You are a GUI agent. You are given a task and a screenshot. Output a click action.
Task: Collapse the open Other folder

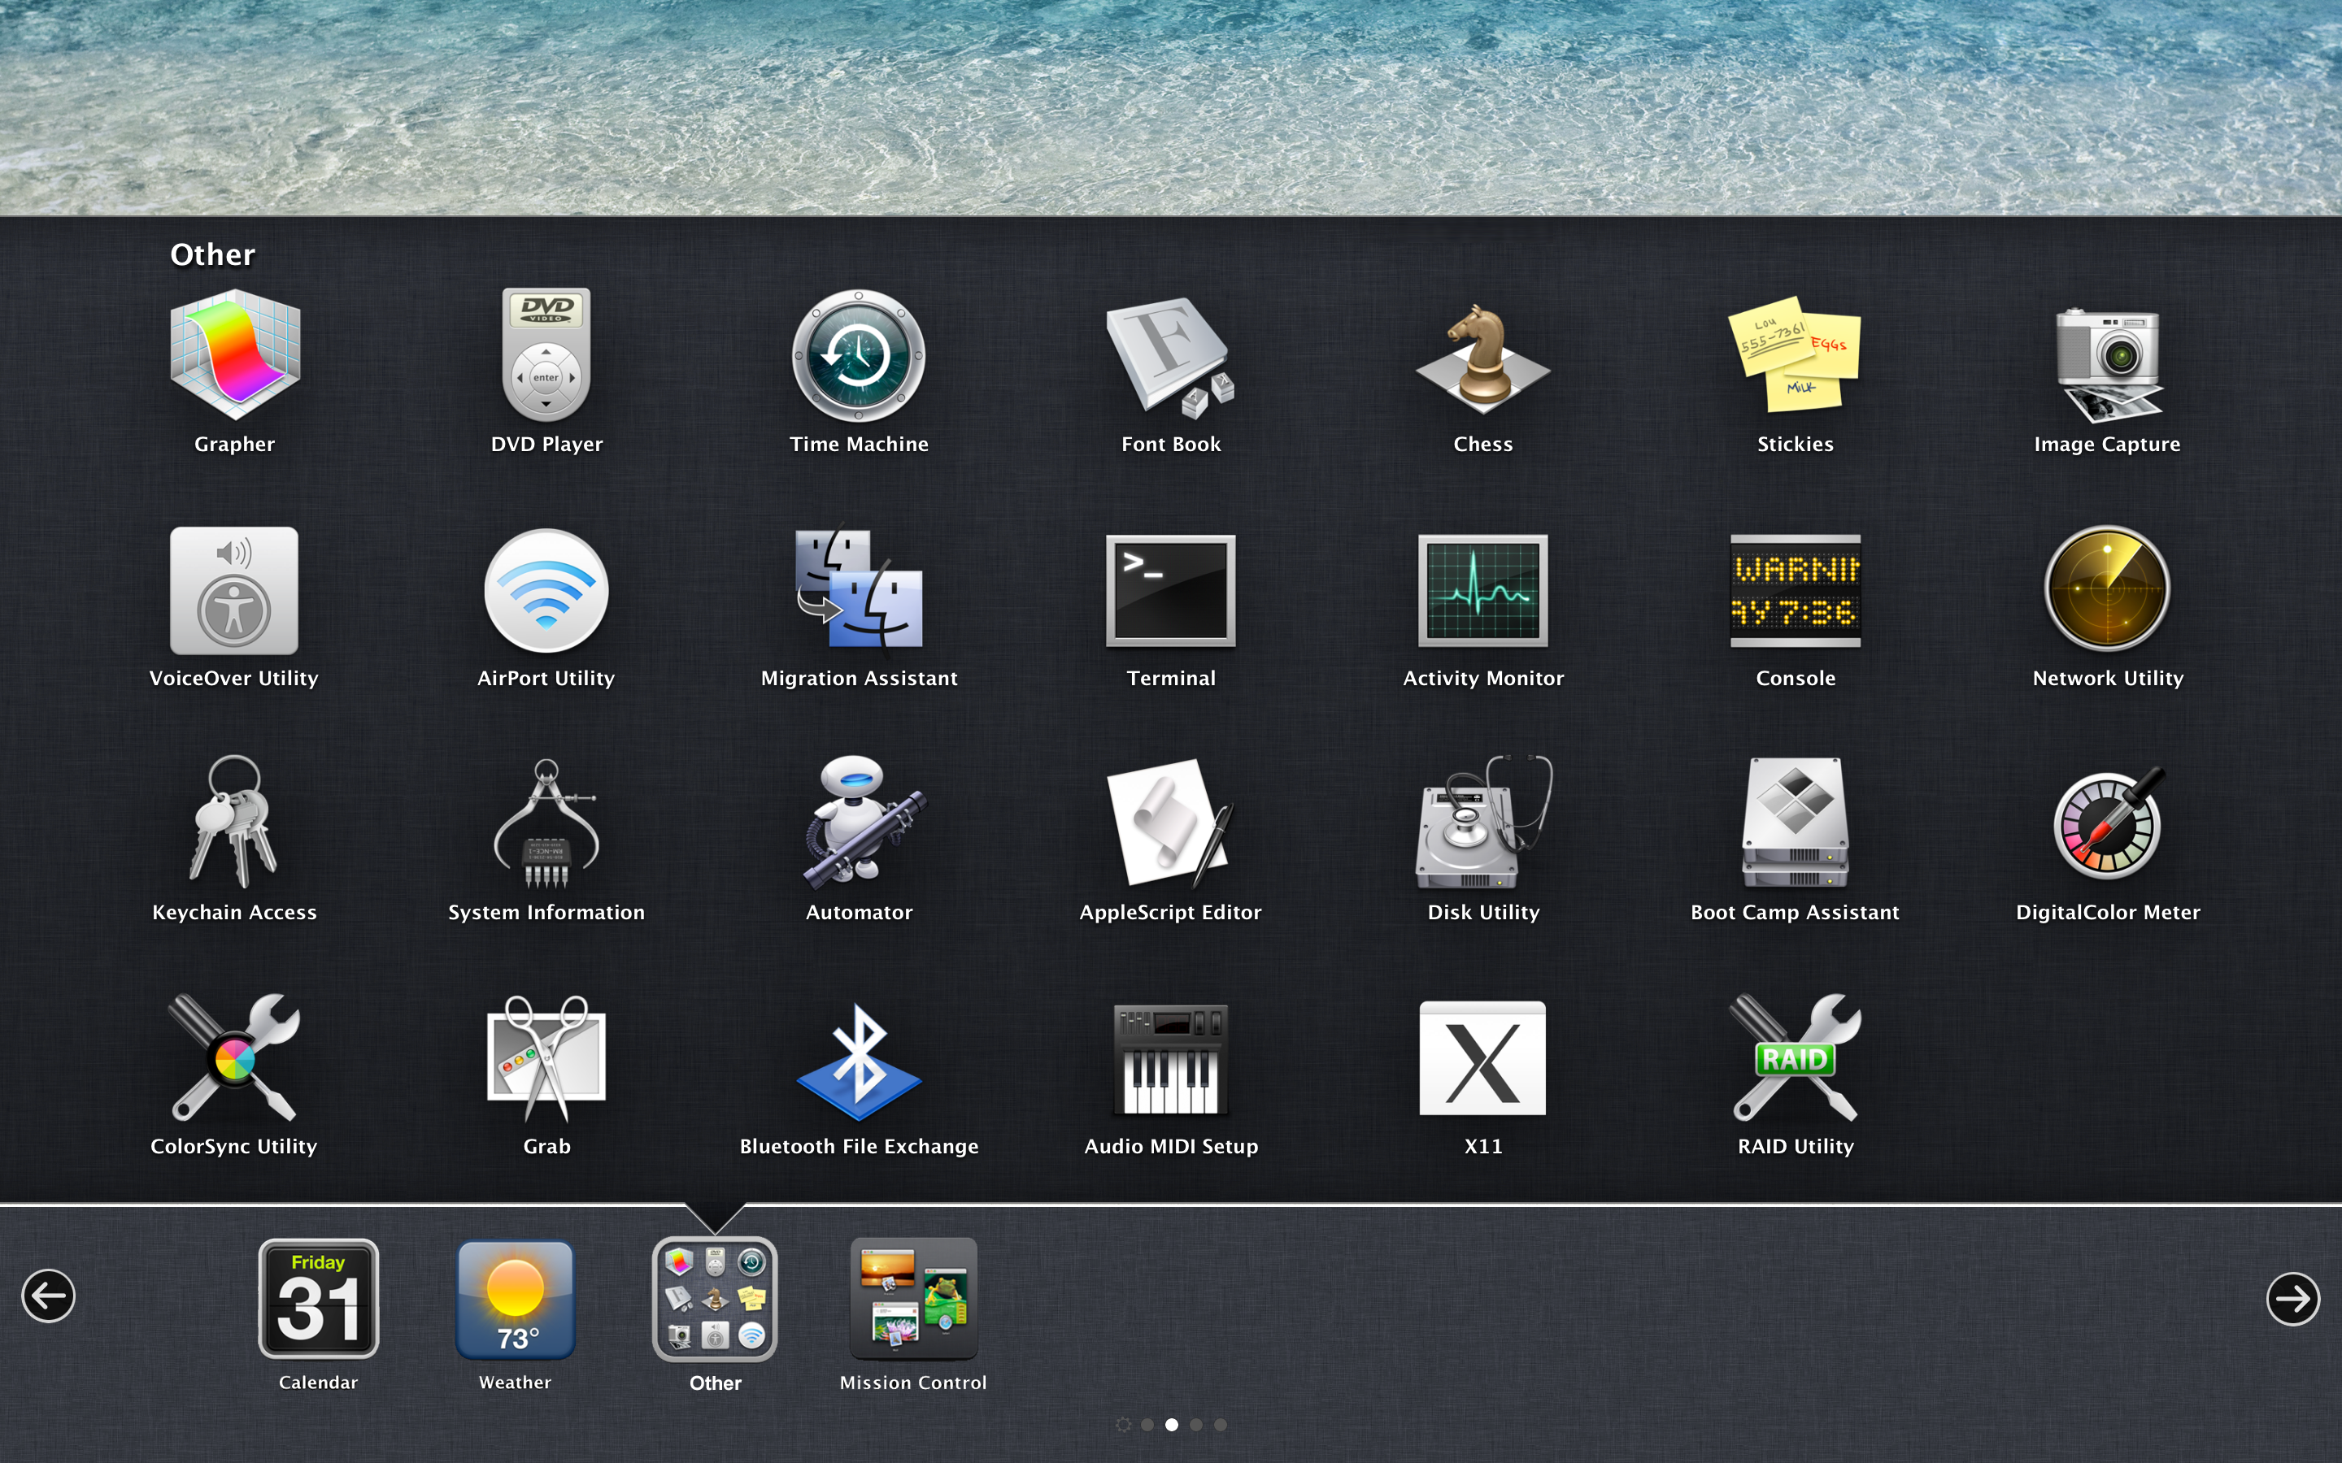(715, 1299)
